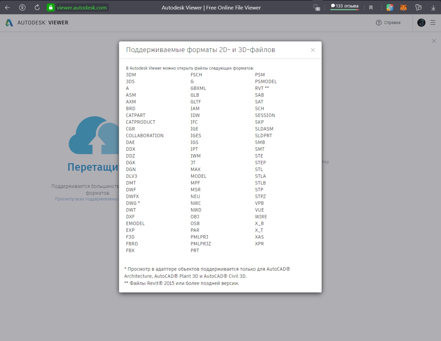Click the Autodesk A logo
The image size is (441, 341).
[9, 23]
